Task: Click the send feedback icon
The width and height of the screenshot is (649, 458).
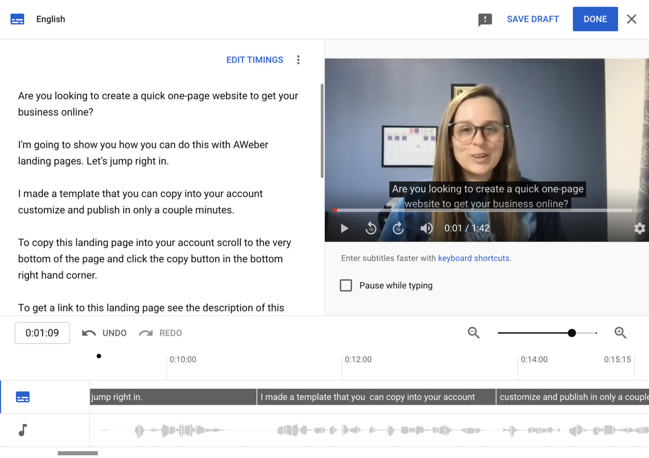Action: point(485,19)
